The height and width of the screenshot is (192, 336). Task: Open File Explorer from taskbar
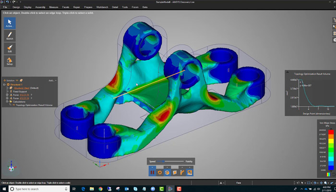[x=92, y=189]
